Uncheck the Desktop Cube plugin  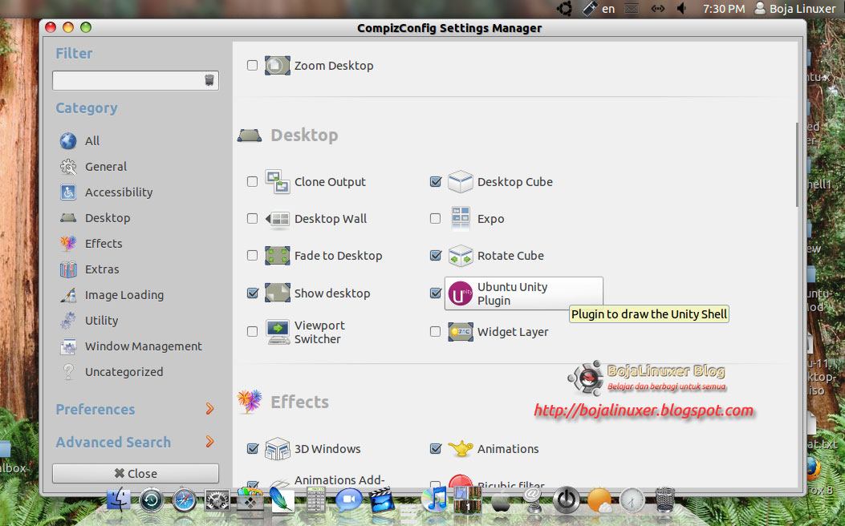pyautogui.click(x=435, y=181)
